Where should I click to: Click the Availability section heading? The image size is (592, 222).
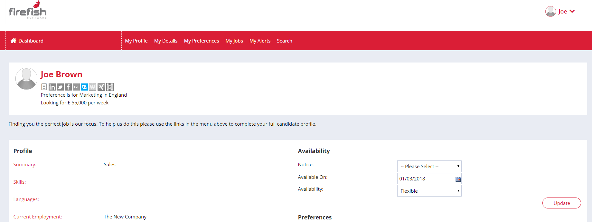pos(314,151)
